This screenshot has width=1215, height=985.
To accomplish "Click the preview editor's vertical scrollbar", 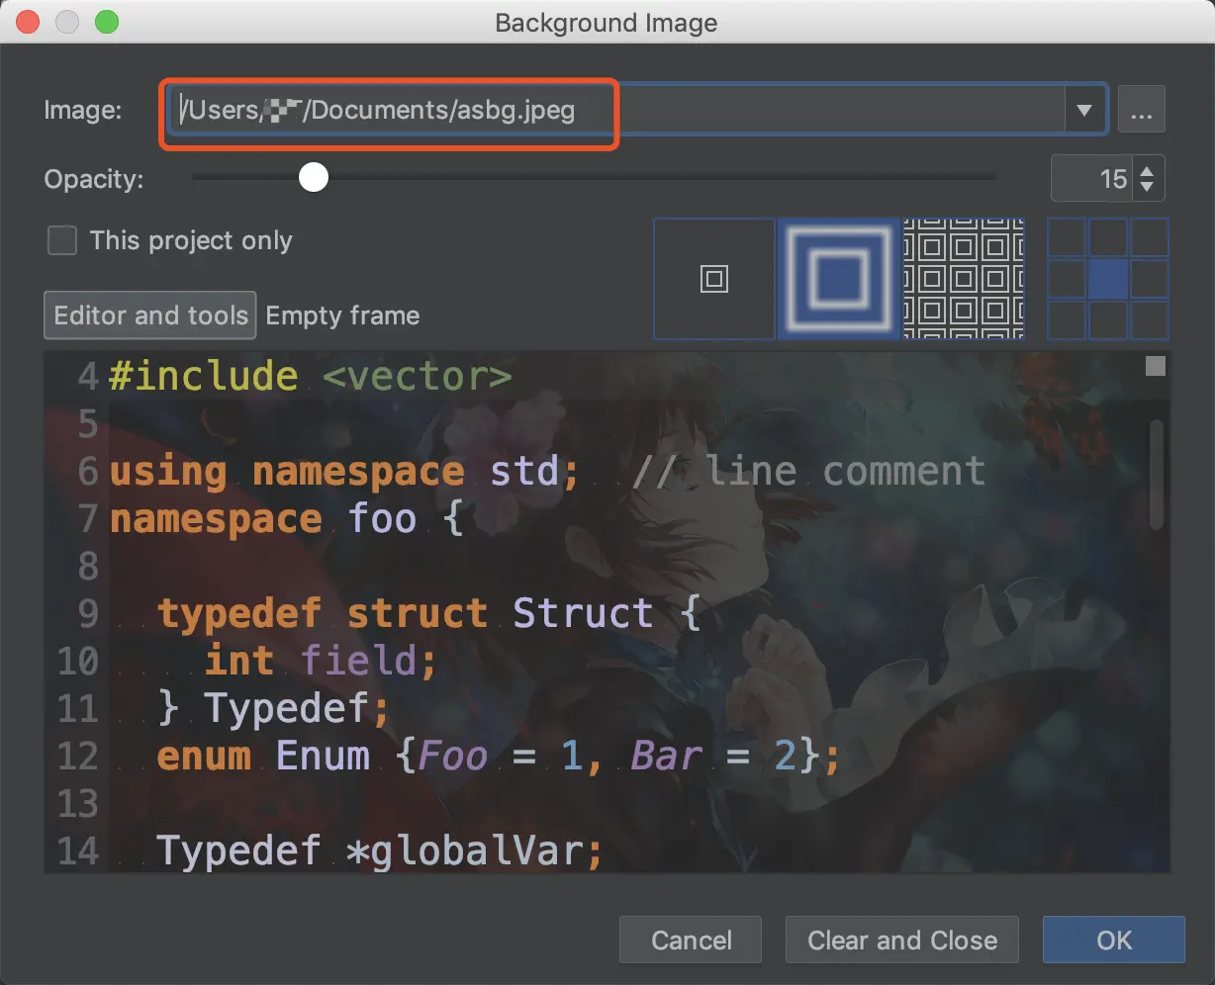I will coord(1157,475).
